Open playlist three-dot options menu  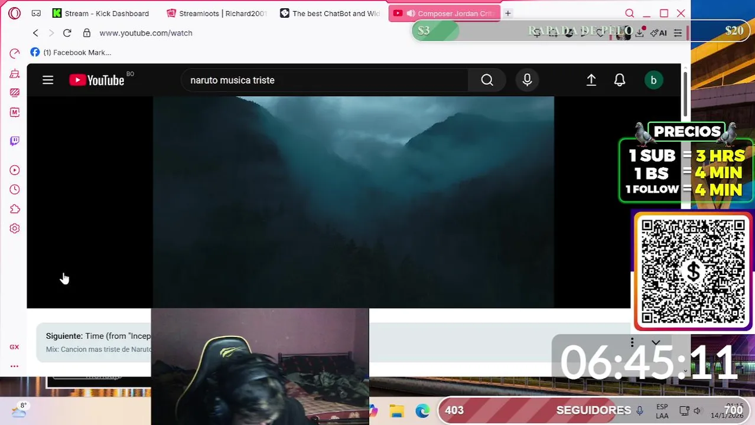coord(632,342)
